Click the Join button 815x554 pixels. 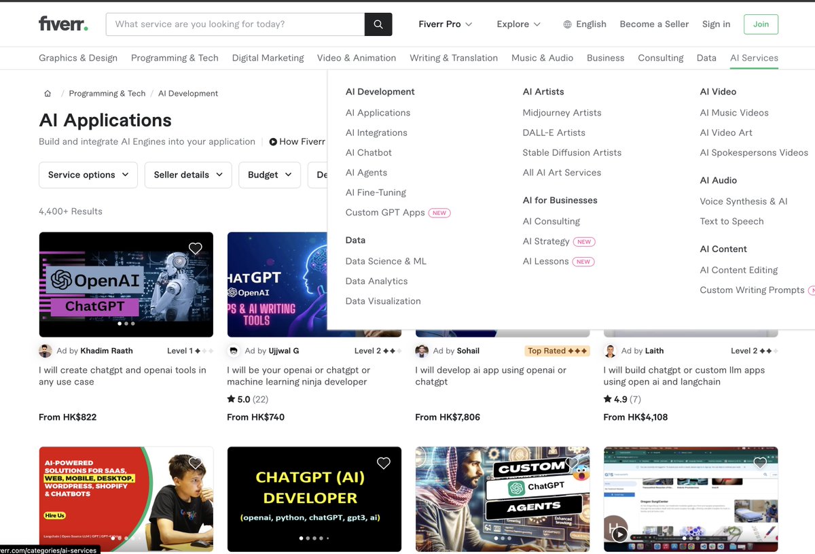pyautogui.click(x=761, y=24)
